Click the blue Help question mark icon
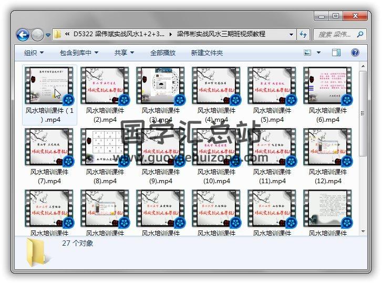This screenshot has width=382, height=284. [x=355, y=52]
